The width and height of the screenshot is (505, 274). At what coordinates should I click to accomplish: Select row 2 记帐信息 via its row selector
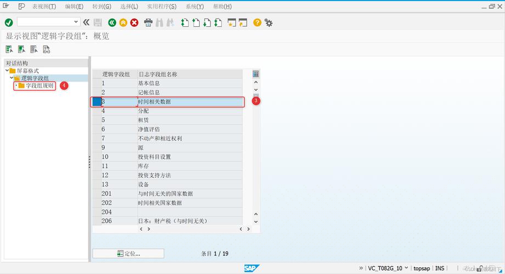(97, 93)
